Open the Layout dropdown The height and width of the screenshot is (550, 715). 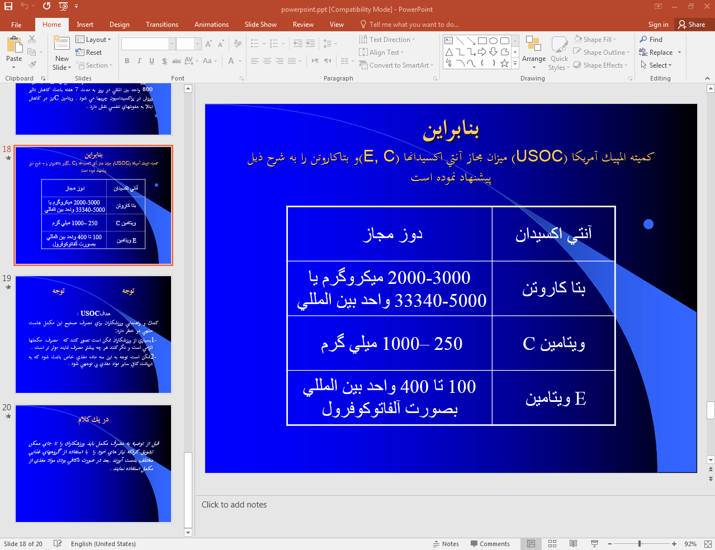click(93, 40)
